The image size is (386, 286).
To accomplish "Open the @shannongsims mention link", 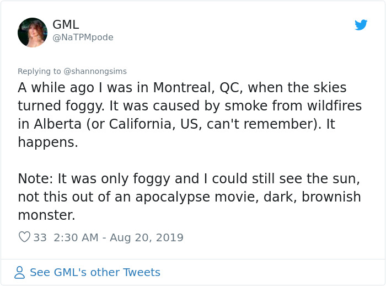I will click(x=95, y=71).
